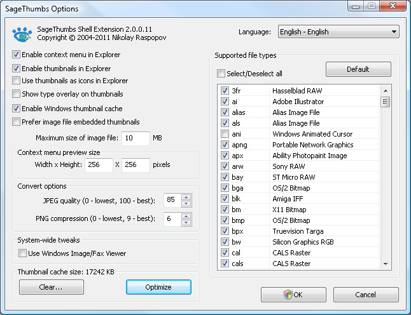Uncheck the blk Amiga IFF checkbox
The width and height of the screenshot is (411, 315).
[x=225, y=199]
